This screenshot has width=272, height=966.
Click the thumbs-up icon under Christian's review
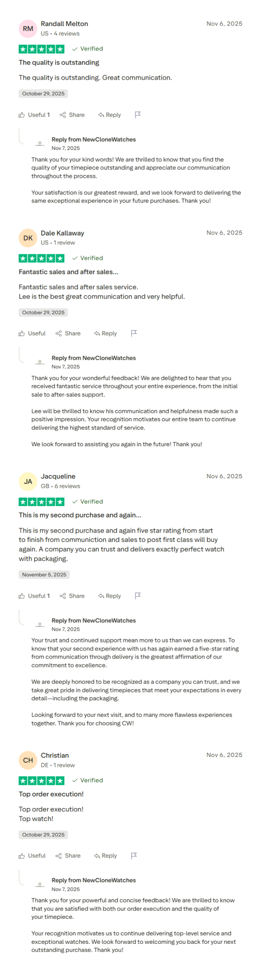pos(21,855)
